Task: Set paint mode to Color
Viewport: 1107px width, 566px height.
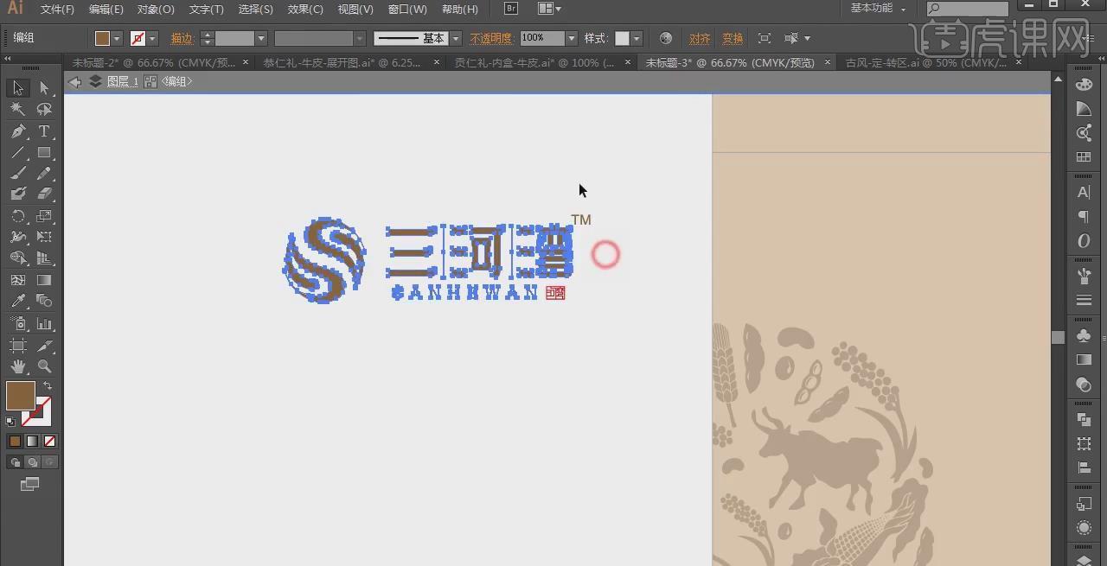Action: pyautogui.click(x=15, y=441)
